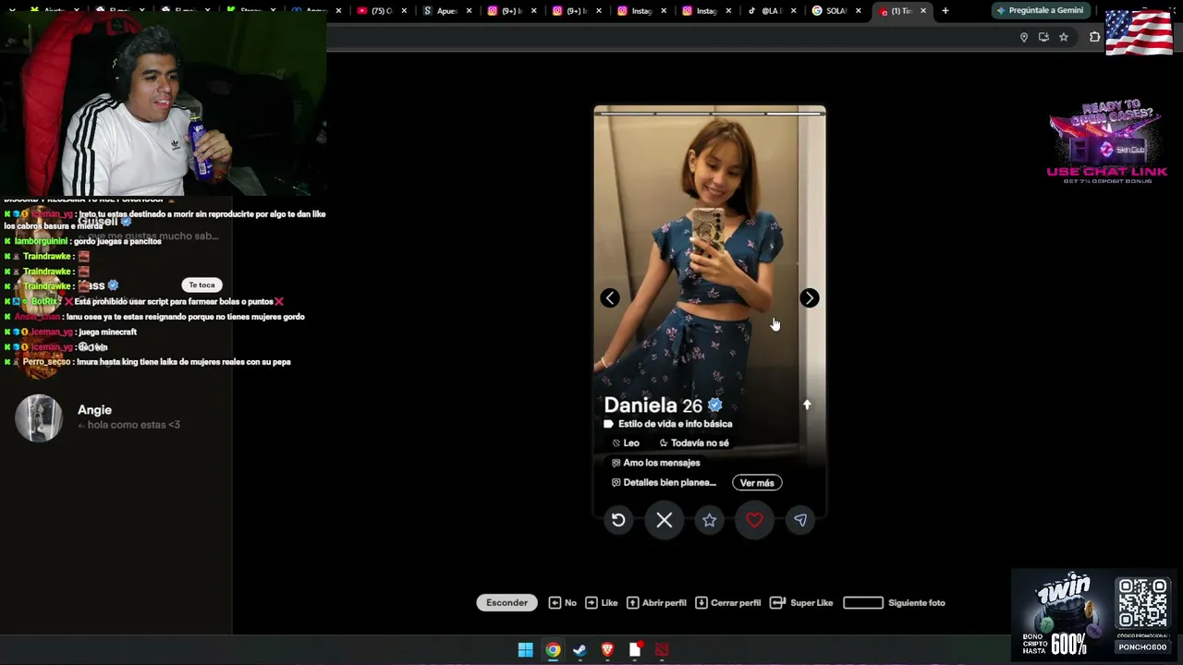Close the Google SOLAI browser tab
This screenshot has height=665, width=1183.
(x=859, y=11)
